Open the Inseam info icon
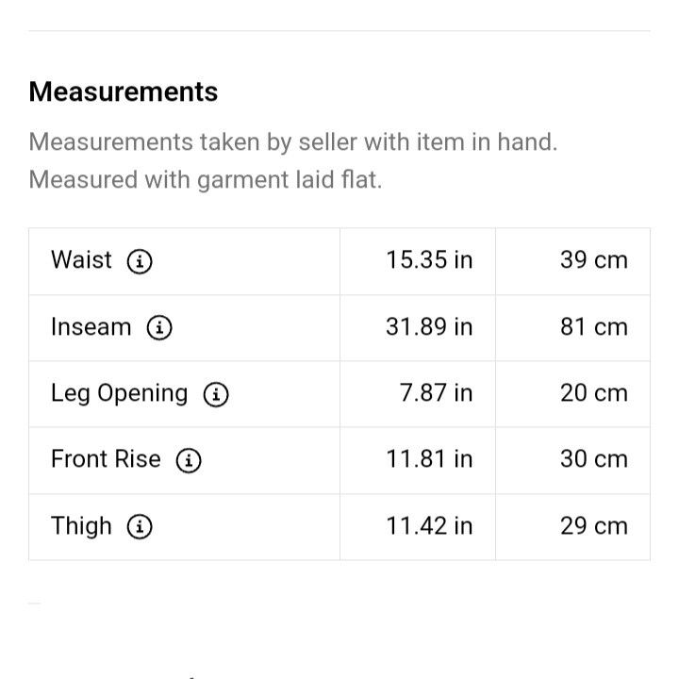Screen dimensions: 679x679 [159, 327]
